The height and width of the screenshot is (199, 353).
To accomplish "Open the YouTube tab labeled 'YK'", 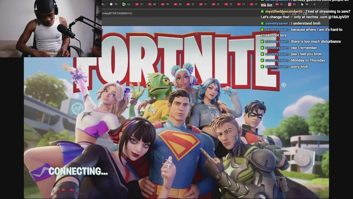I will (x=165, y=4).
